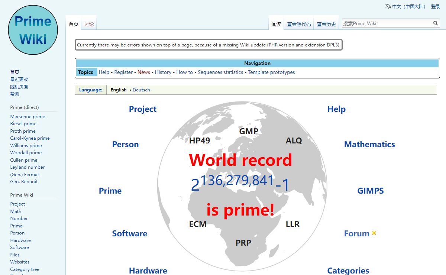Image resolution: width=446 pixels, height=275 pixels.
Task: Open Help in the Navigation bar
Action: 104,72
